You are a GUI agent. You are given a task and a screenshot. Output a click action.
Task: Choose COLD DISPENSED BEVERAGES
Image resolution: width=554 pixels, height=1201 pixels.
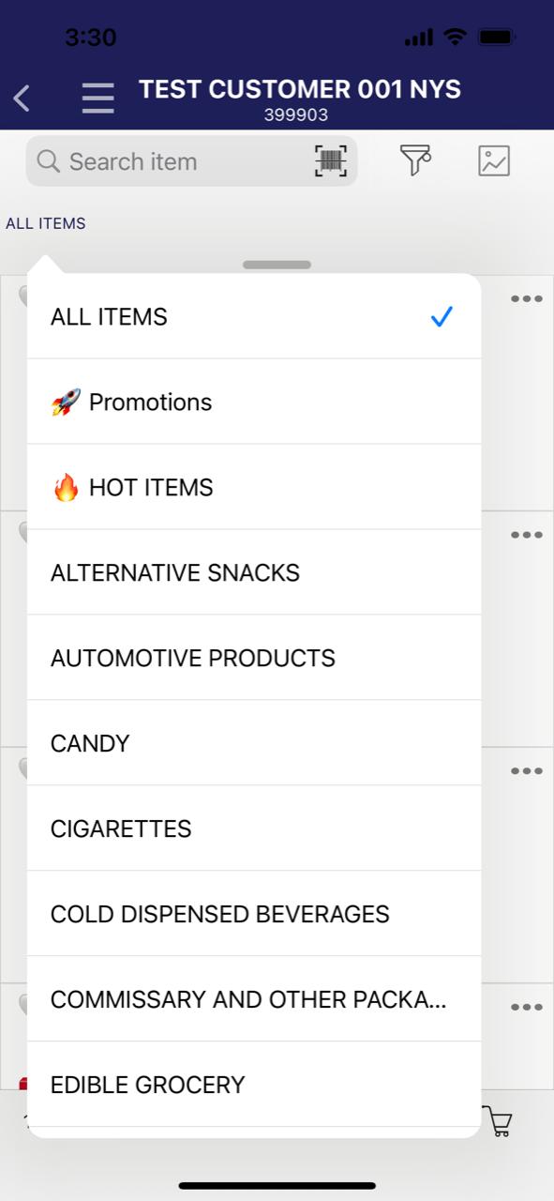point(254,914)
